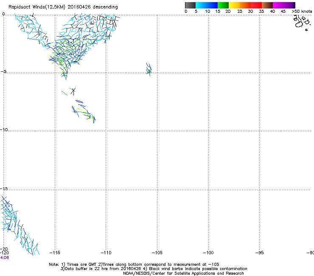This screenshot has width=314, height=276.
Task: Click the 25 knots legend tick label
Action: (x=240, y=11)
